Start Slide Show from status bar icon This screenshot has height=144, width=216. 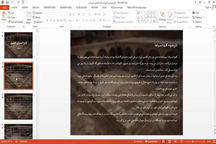[x=181, y=141]
